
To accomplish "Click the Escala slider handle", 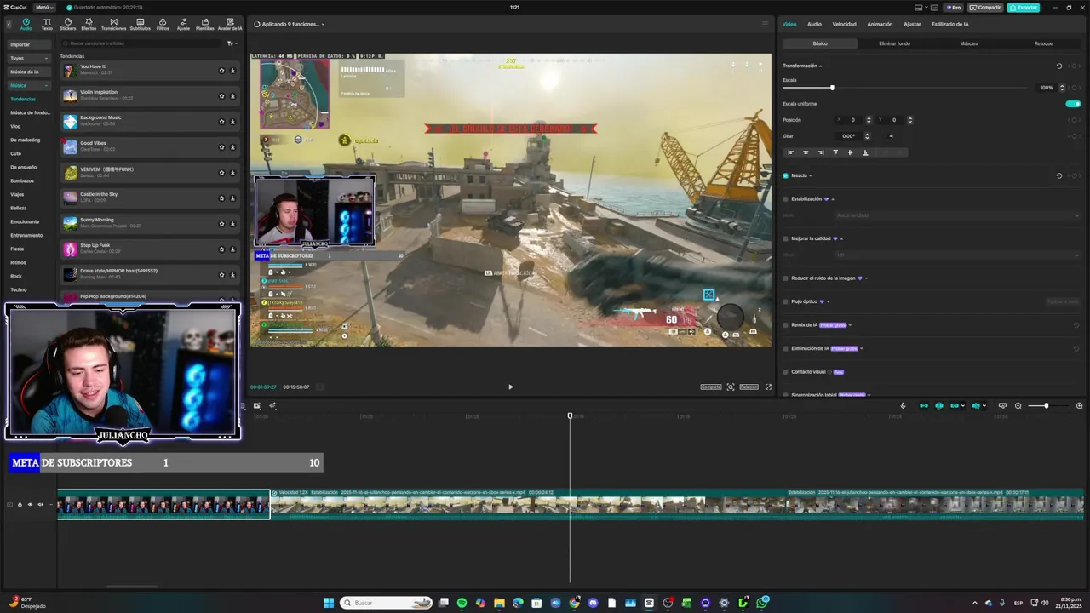I will pos(832,88).
